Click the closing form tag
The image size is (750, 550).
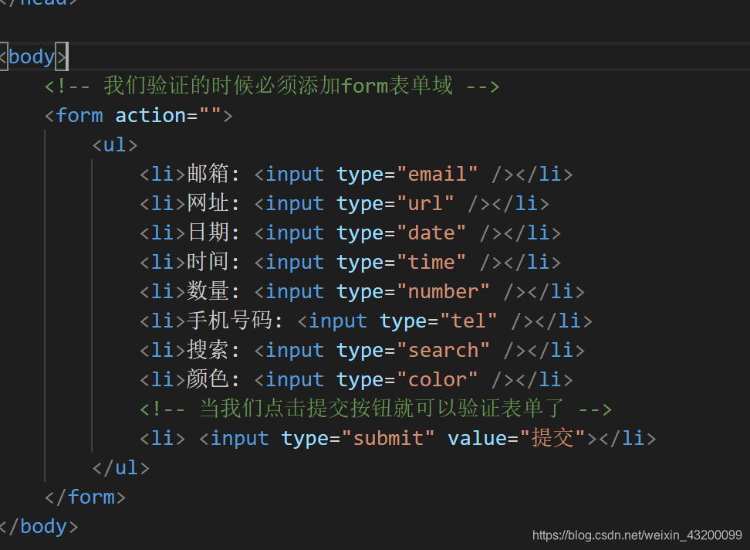point(85,497)
